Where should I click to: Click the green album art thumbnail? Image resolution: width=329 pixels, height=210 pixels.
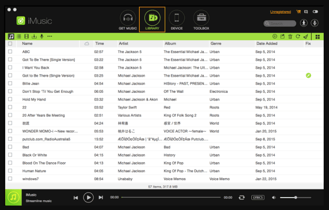click(x=13, y=198)
